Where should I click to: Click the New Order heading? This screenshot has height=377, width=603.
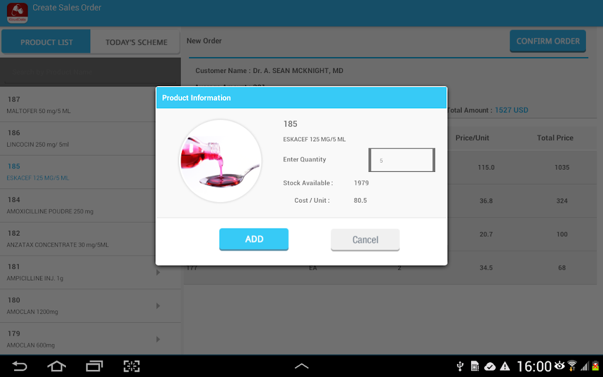pyautogui.click(x=204, y=41)
